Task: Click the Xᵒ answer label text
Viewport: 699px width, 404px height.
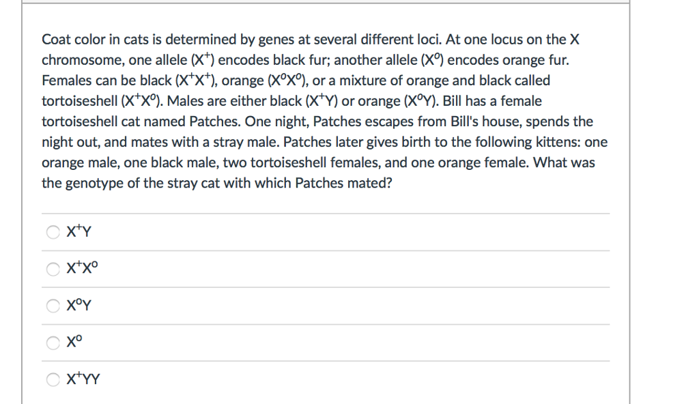Action: tap(74, 343)
